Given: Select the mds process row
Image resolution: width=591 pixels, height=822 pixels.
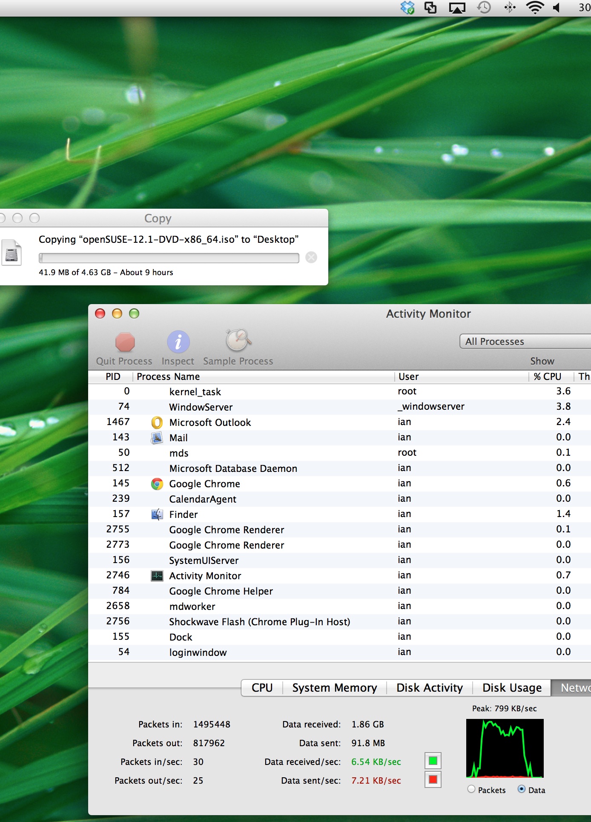Looking at the screenshot, I should 339,453.
